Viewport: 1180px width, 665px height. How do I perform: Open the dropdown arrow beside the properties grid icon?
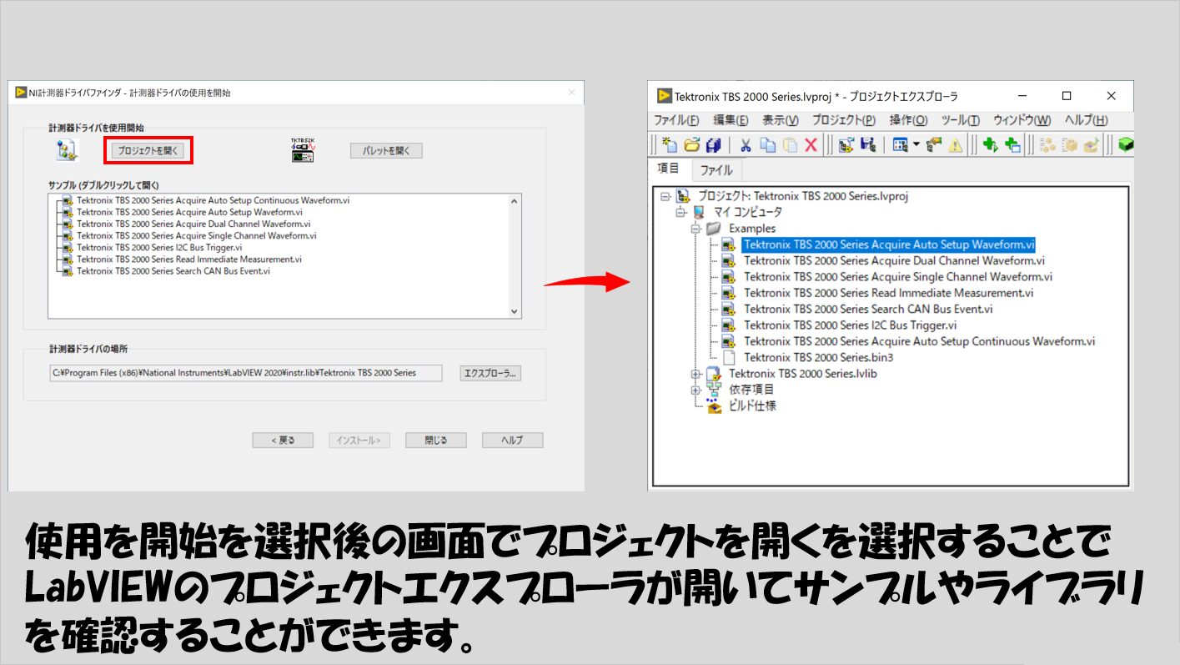916,145
